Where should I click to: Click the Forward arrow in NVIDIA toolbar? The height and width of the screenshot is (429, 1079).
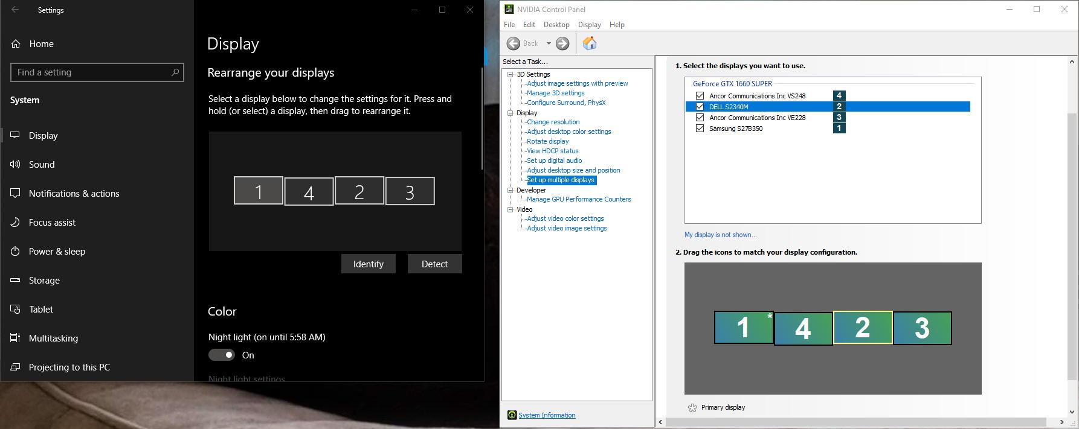562,43
